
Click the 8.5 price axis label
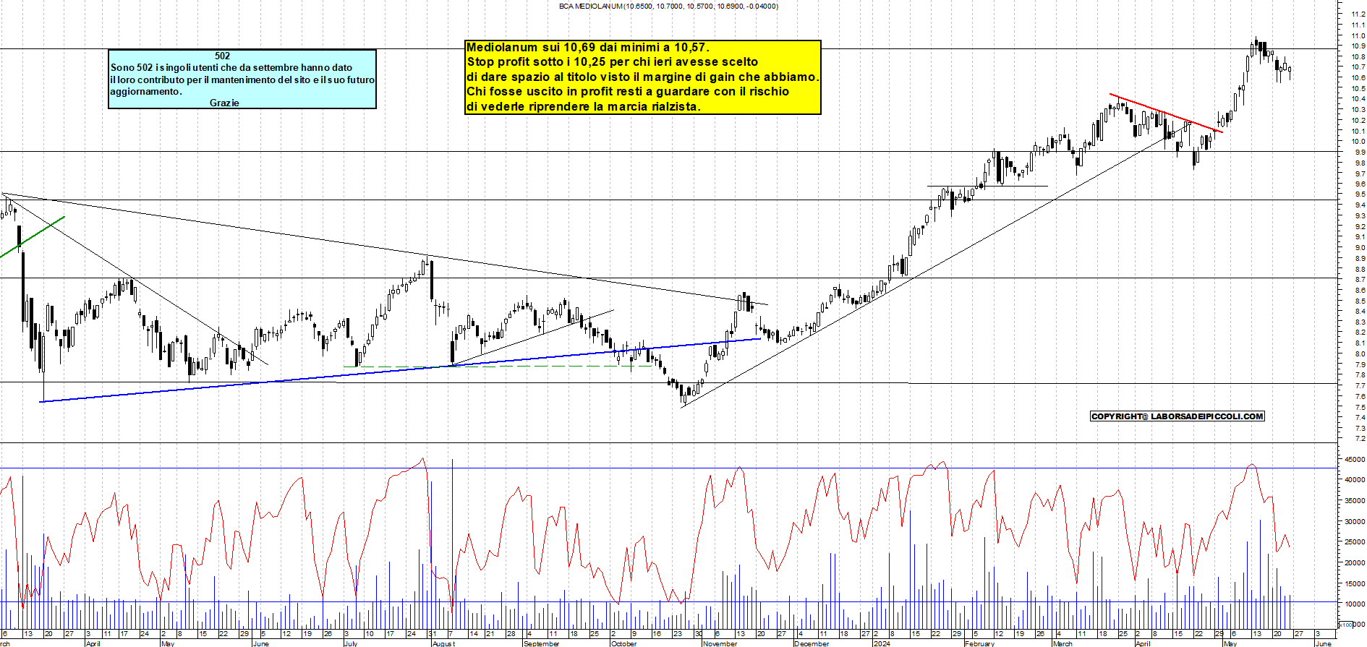point(1360,301)
